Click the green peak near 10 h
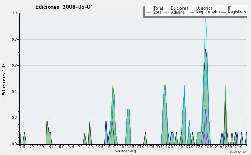The width and height of the screenshot is (251, 155). (113, 86)
